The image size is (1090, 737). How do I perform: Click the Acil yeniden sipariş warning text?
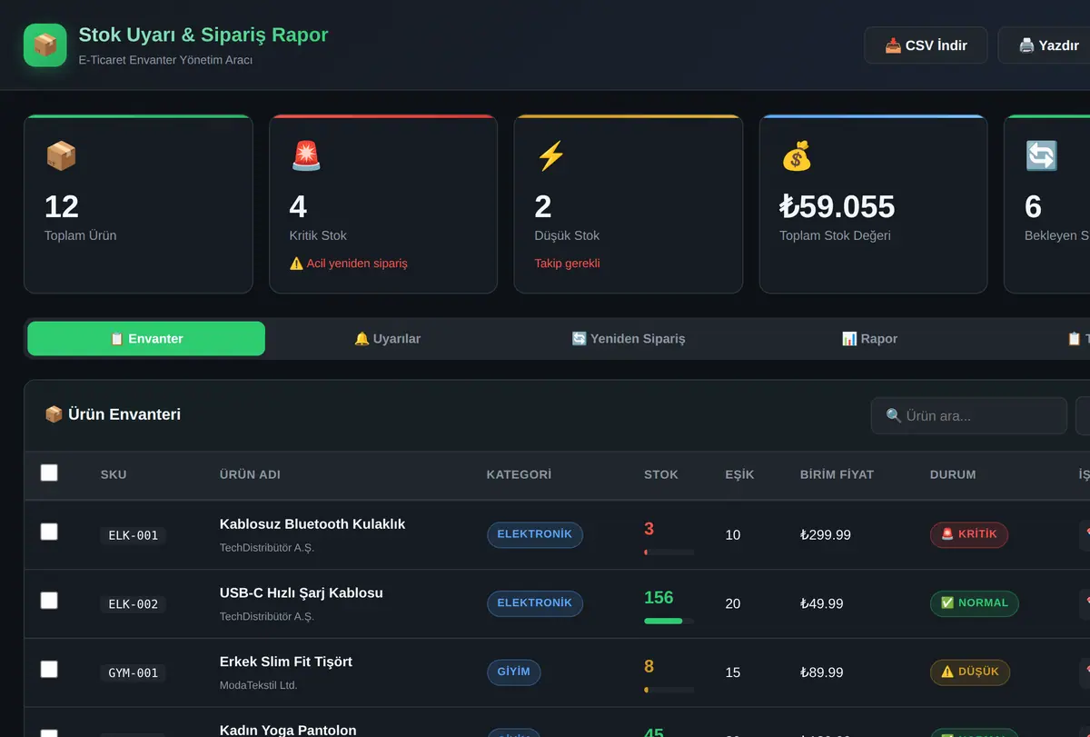[349, 264]
